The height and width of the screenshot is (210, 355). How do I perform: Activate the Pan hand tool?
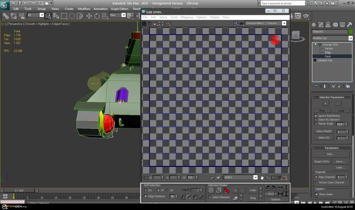click(x=262, y=177)
